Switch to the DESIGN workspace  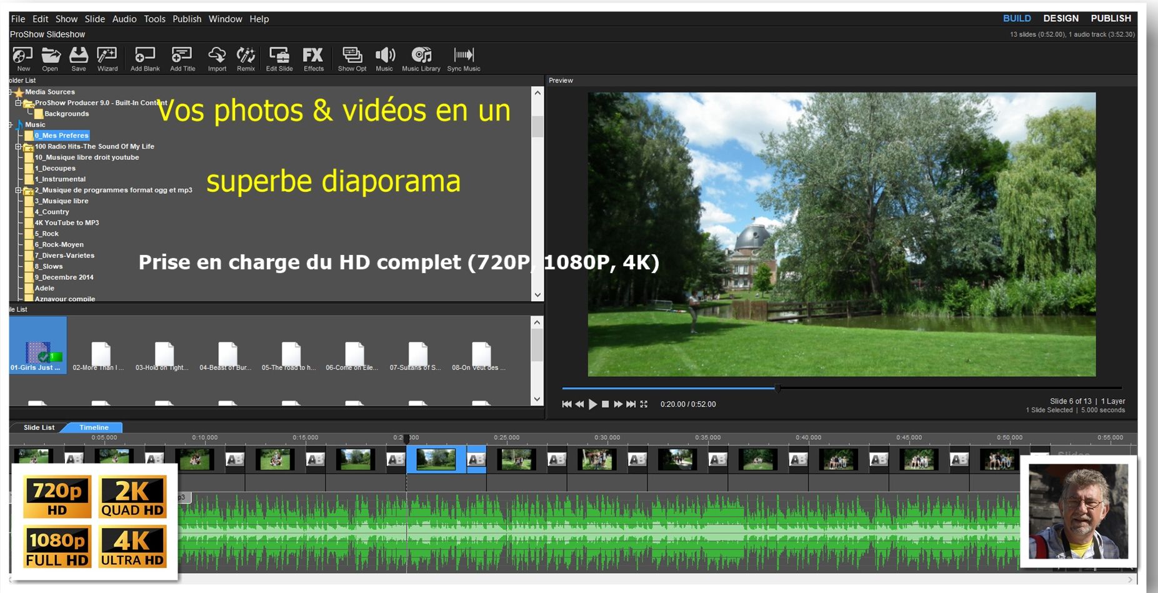tap(1061, 18)
